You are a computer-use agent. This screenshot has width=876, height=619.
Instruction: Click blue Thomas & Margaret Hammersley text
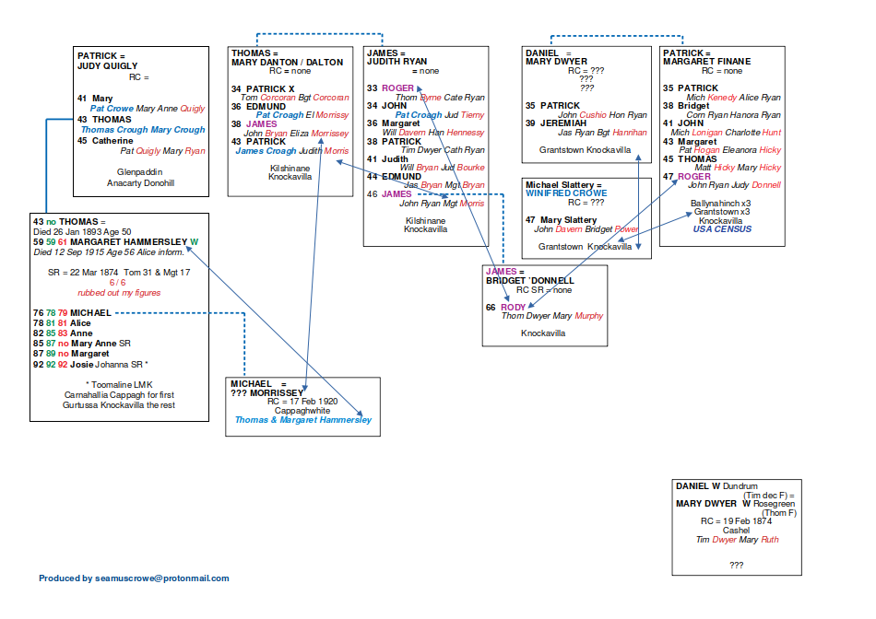303,420
